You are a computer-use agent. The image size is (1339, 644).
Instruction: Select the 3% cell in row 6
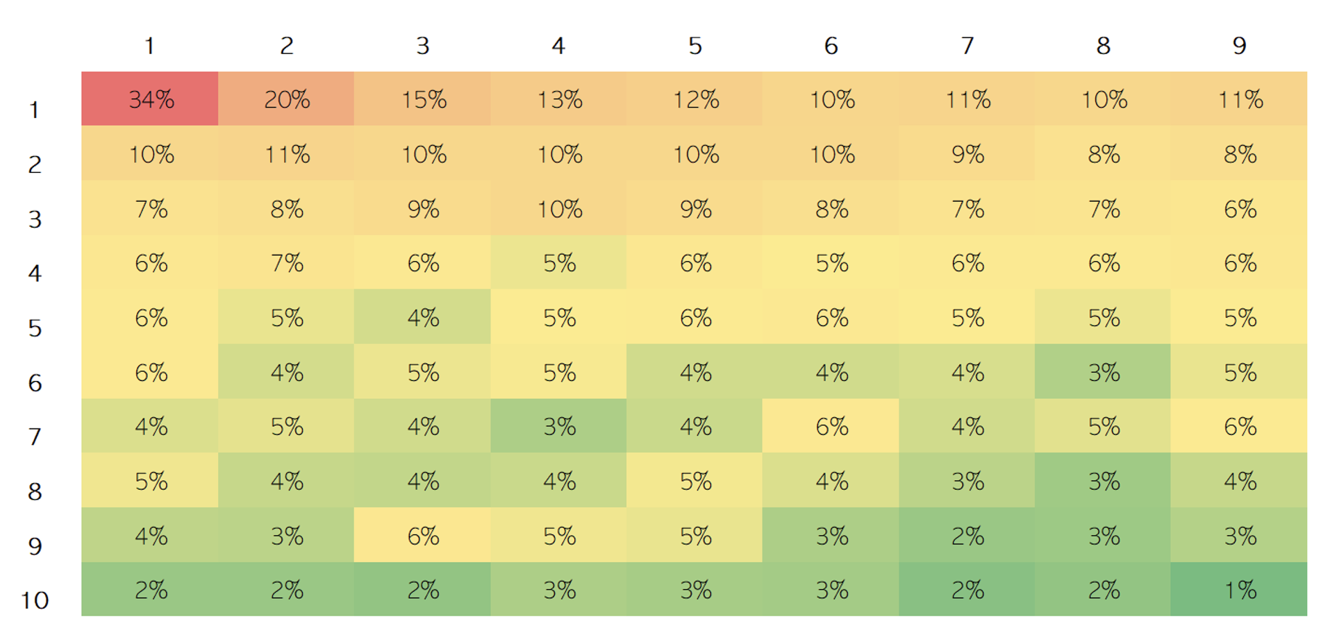pos(1103,372)
